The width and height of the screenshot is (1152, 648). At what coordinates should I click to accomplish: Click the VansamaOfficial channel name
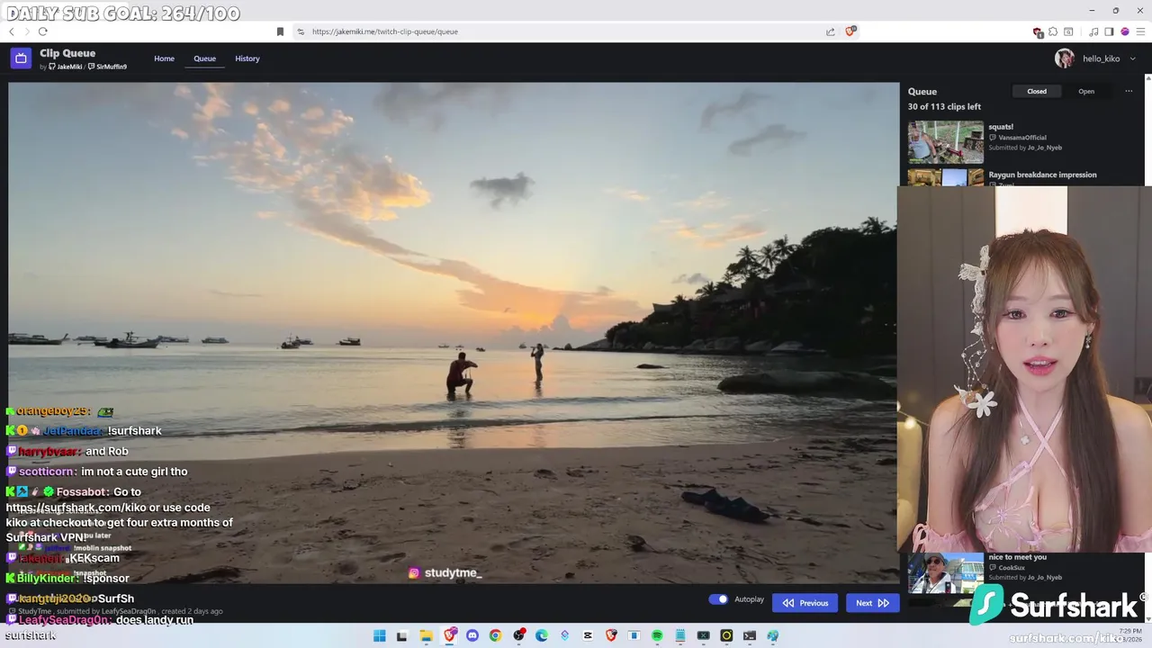tap(1022, 138)
